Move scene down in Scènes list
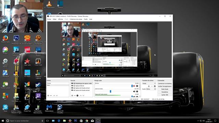This screenshot has width=219, height=123. coord(57,96)
